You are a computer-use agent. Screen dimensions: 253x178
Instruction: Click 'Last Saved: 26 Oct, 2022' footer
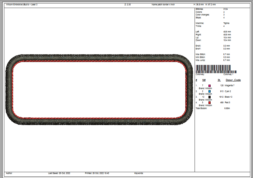coord(59,173)
